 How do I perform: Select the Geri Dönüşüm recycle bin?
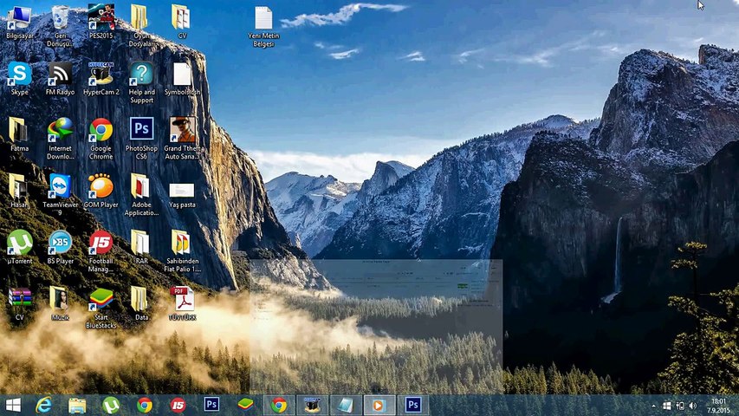click(61, 26)
